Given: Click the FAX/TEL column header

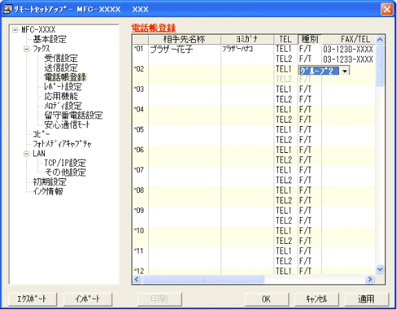Looking at the screenshot, I should pos(349,39).
